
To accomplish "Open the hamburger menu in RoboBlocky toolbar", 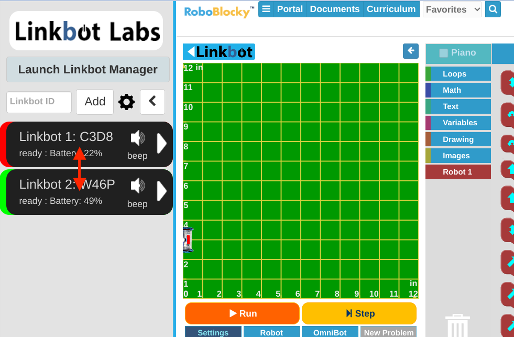I will pos(266,9).
